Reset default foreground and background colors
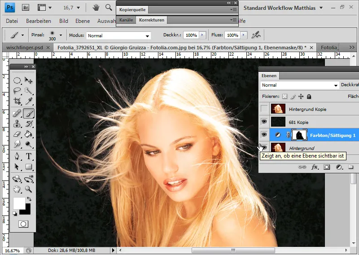The width and height of the screenshot is (359, 255). point(15,214)
